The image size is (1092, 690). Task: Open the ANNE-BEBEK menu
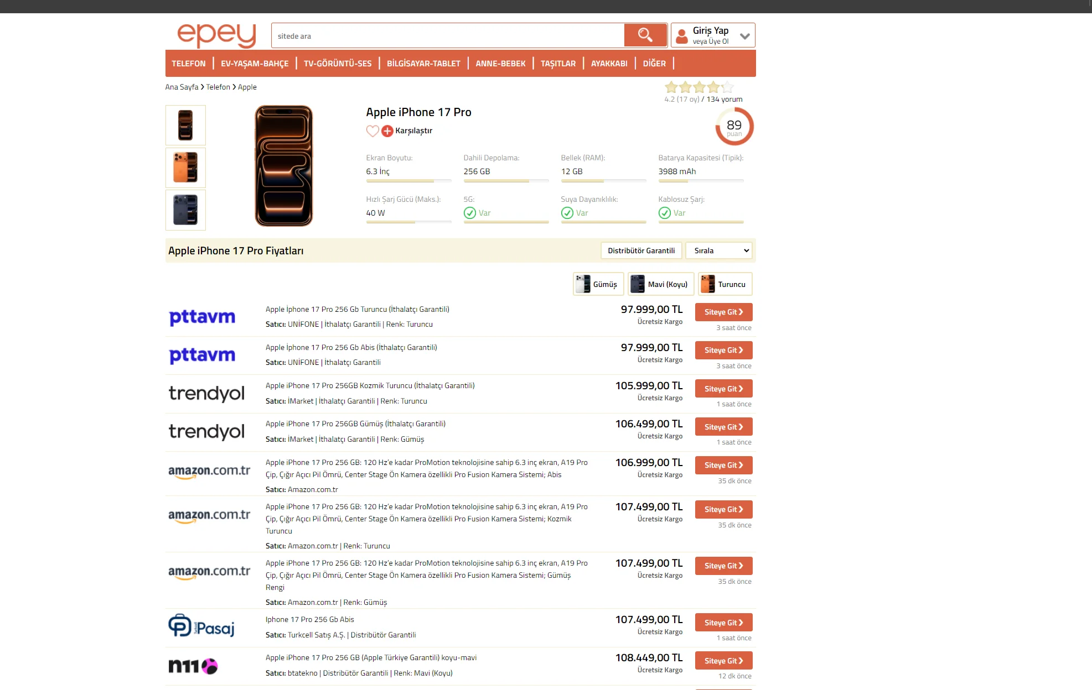click(500, 64)
